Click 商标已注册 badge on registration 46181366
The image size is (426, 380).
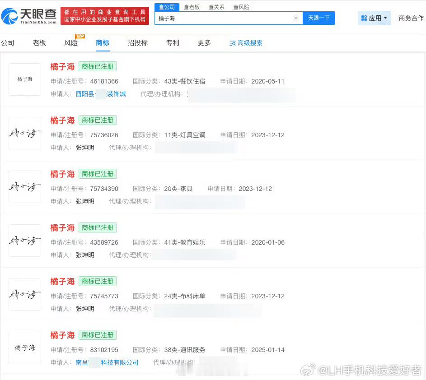pos(98,66)
